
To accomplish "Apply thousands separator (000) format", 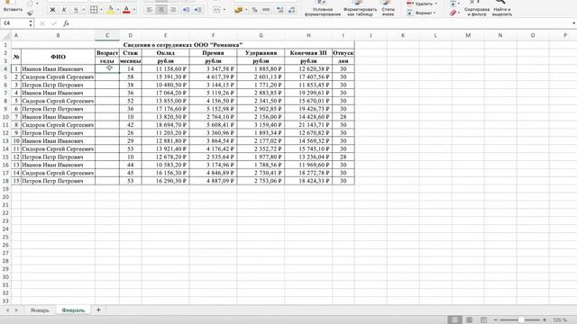I will point(266,10).
